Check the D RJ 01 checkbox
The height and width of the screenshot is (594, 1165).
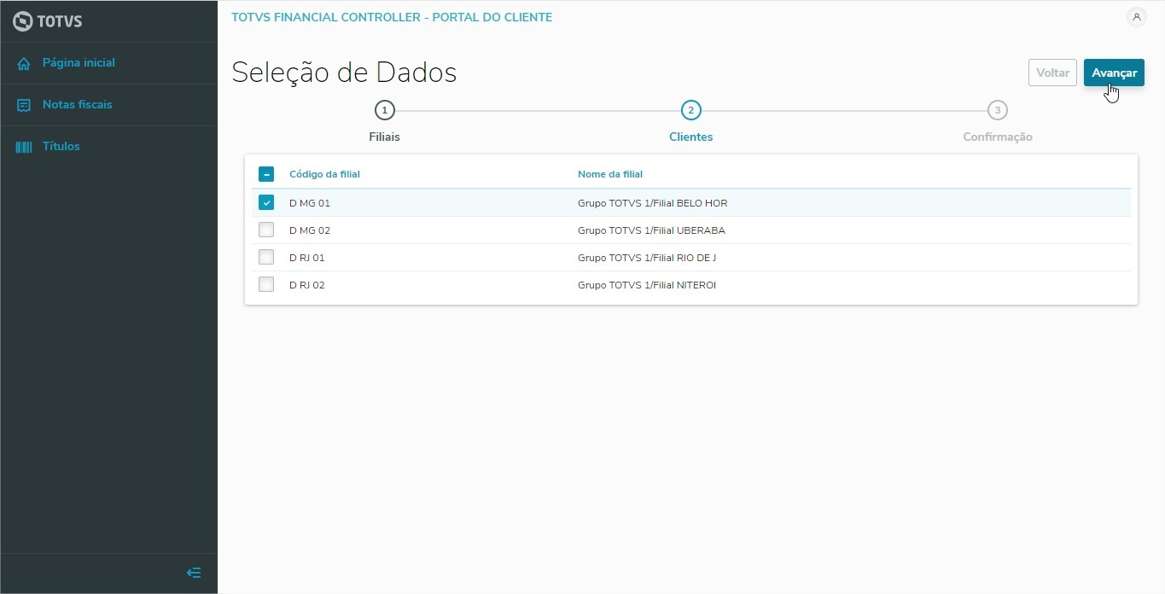pos(266,257)
